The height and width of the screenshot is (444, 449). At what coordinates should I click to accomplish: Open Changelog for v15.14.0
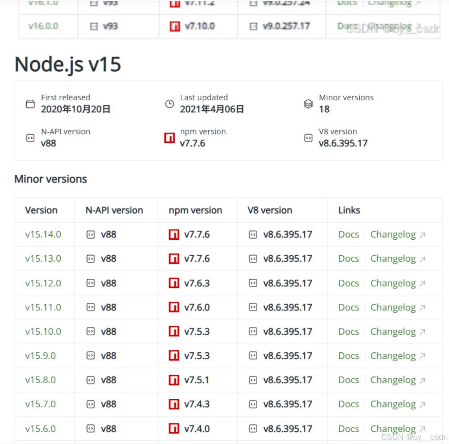393,235
